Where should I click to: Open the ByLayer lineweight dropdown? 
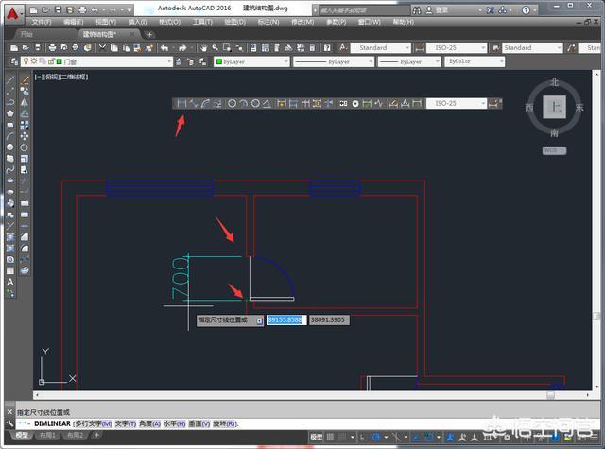coord(409,61)
